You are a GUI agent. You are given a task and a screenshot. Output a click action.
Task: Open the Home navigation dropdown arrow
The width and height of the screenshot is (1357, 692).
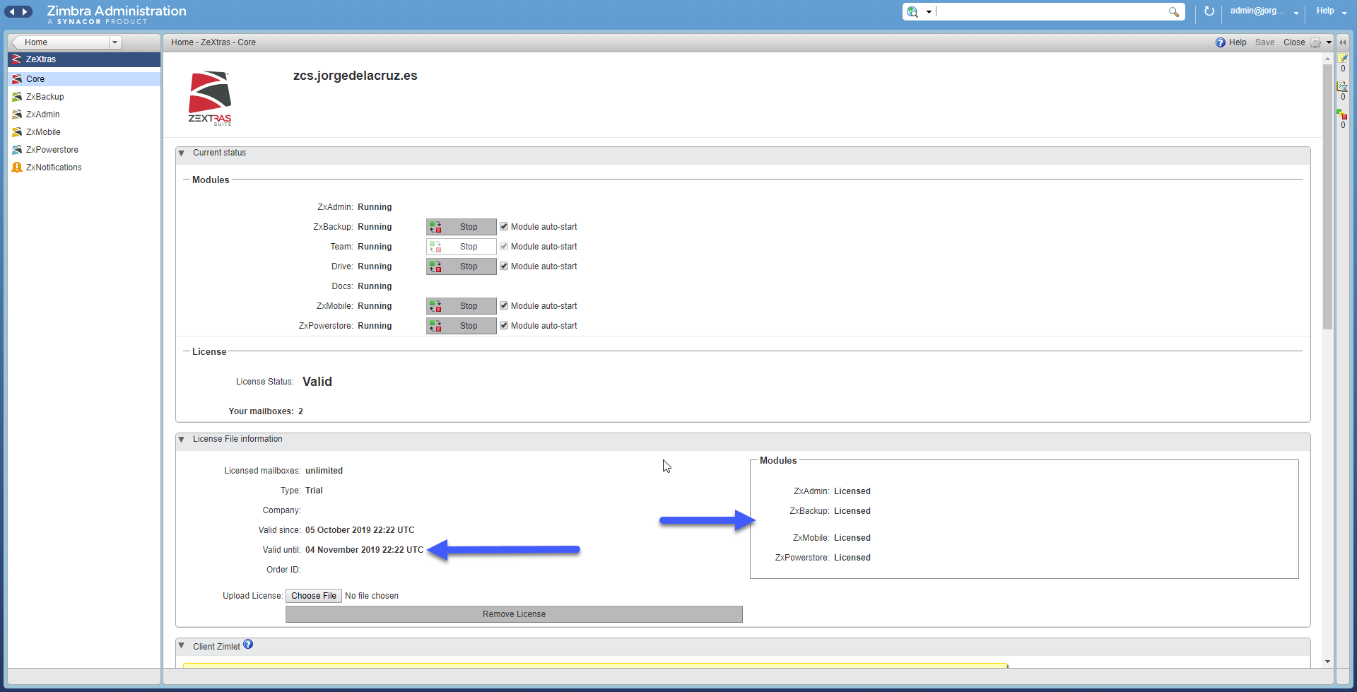(x=114, y=42)
